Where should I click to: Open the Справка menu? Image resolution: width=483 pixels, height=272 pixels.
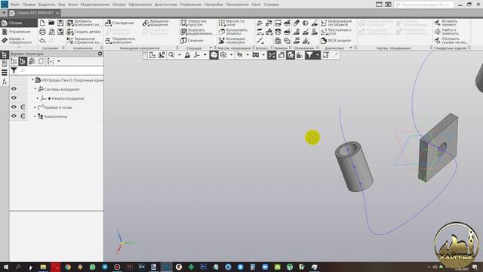point(271,5)
